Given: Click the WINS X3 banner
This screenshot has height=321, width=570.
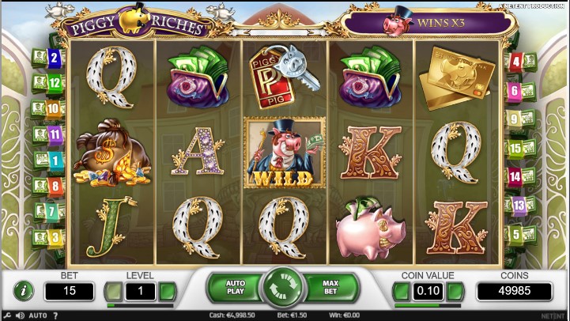Looking at the screenshot, I should (428, 23).
